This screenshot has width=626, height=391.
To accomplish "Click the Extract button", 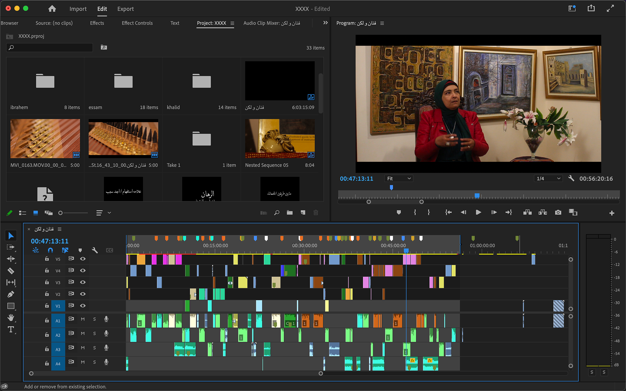I will click(x=543, y=212).
